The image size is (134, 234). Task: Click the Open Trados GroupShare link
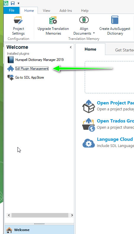pos(115,121)
